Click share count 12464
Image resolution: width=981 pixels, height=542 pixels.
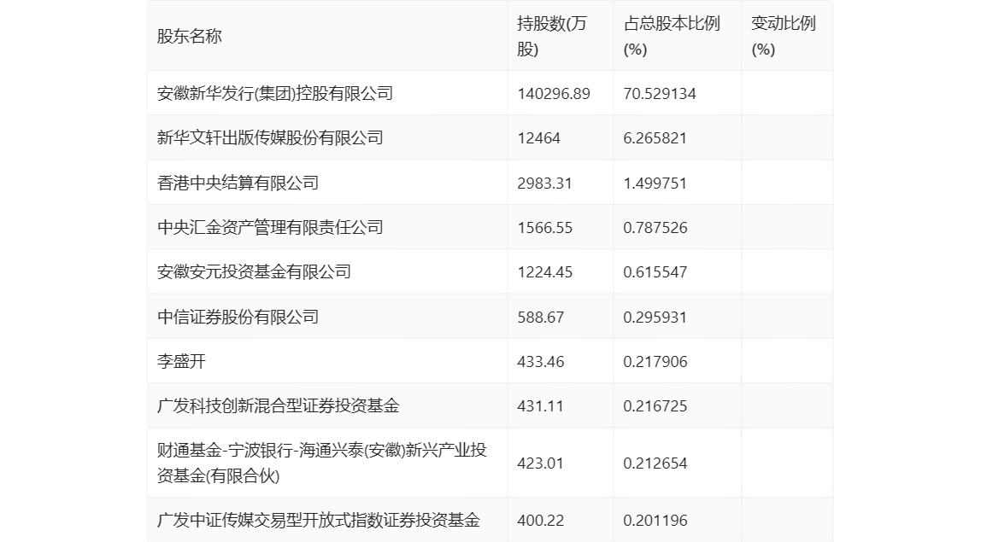[x=538, y=138]
